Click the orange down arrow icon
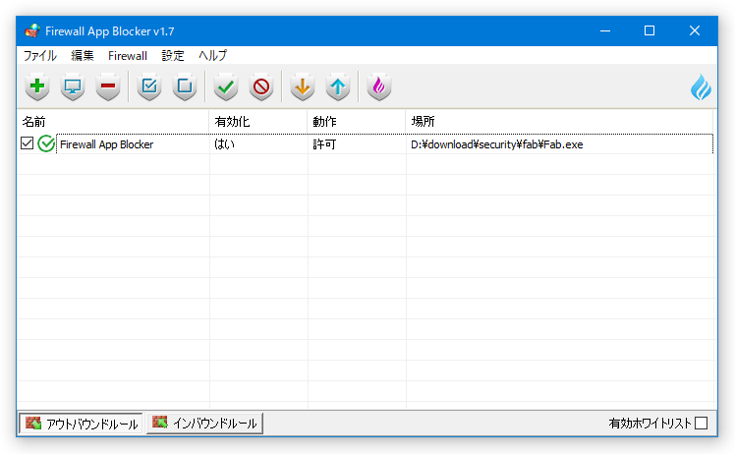735x454 pixels. pos(303,86)
